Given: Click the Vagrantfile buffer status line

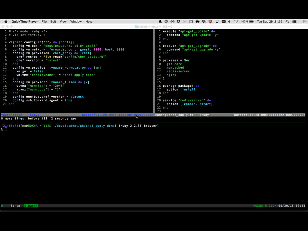Looking at the screenshot, I should 20,115.
